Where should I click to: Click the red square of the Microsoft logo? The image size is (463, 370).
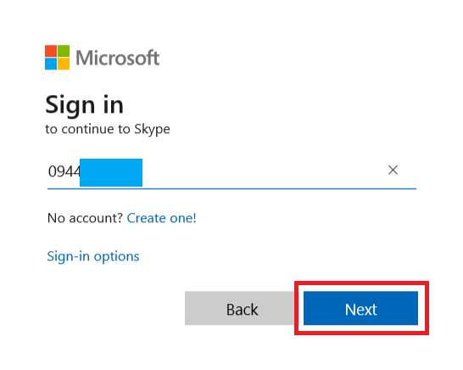tap(51, 51)
